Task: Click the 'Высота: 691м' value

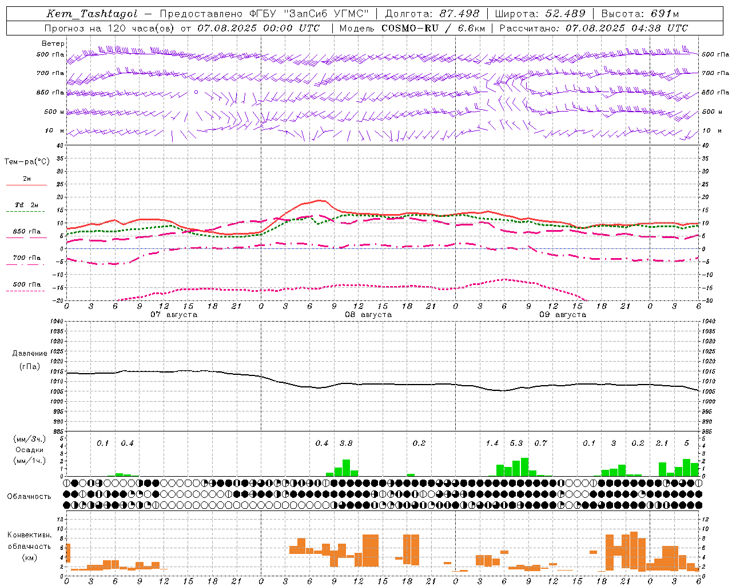Action: coord(640,14)
